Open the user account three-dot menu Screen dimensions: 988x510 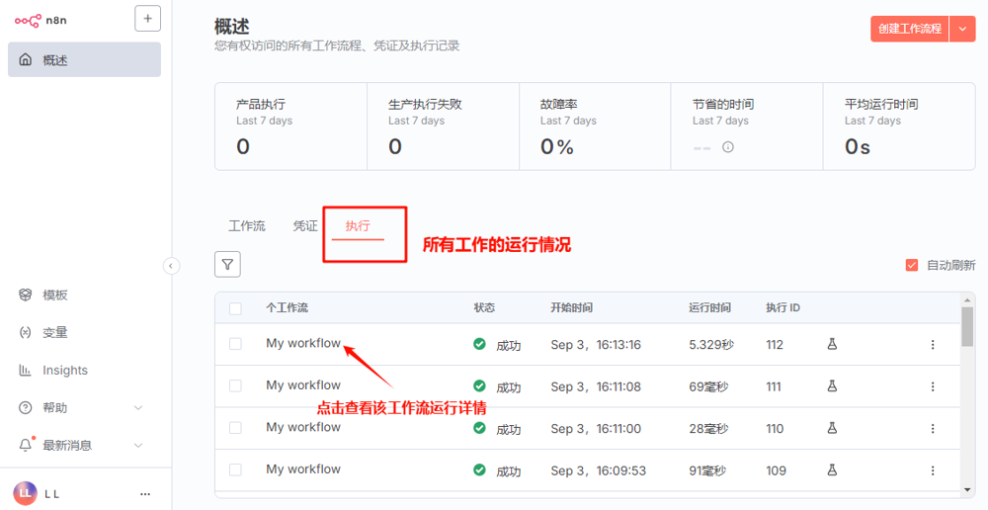tap(145, 493)
